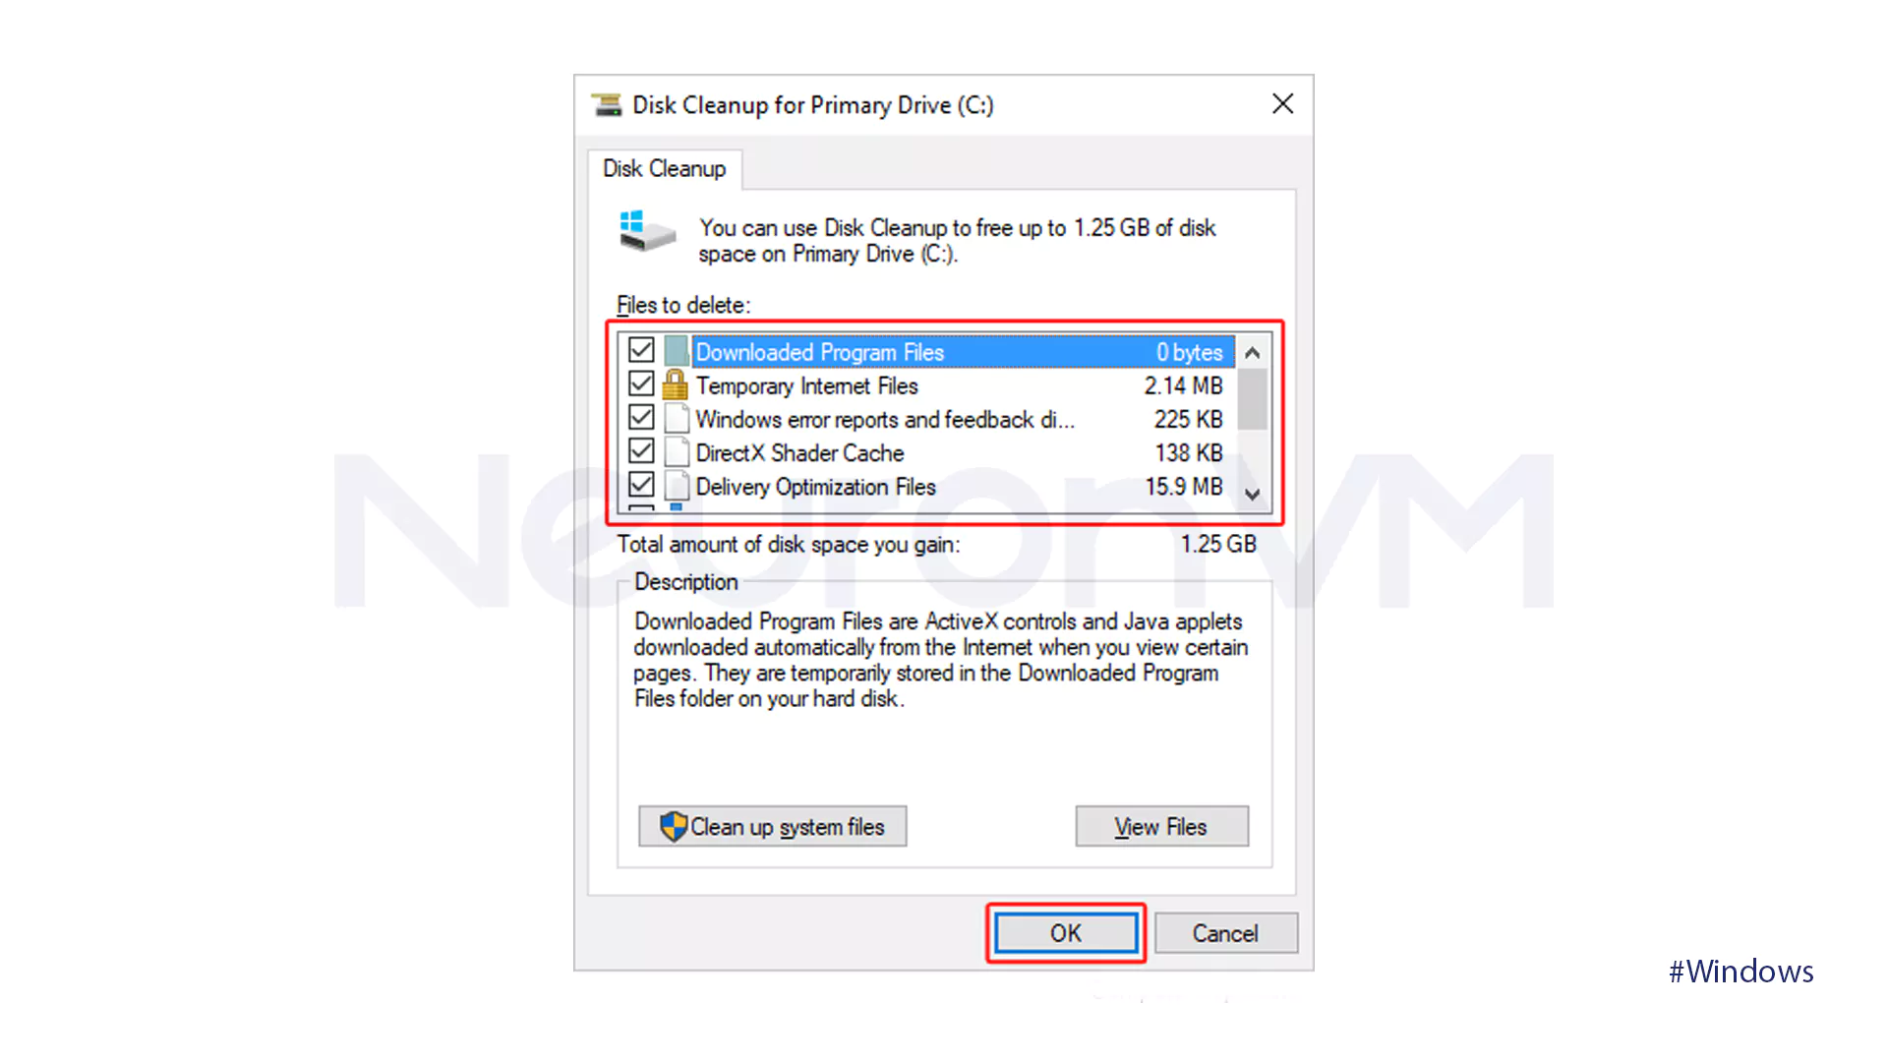Click the file icon for Windows error reports
Screen dimensions: 1888x1062
click(x=677, y=419)
